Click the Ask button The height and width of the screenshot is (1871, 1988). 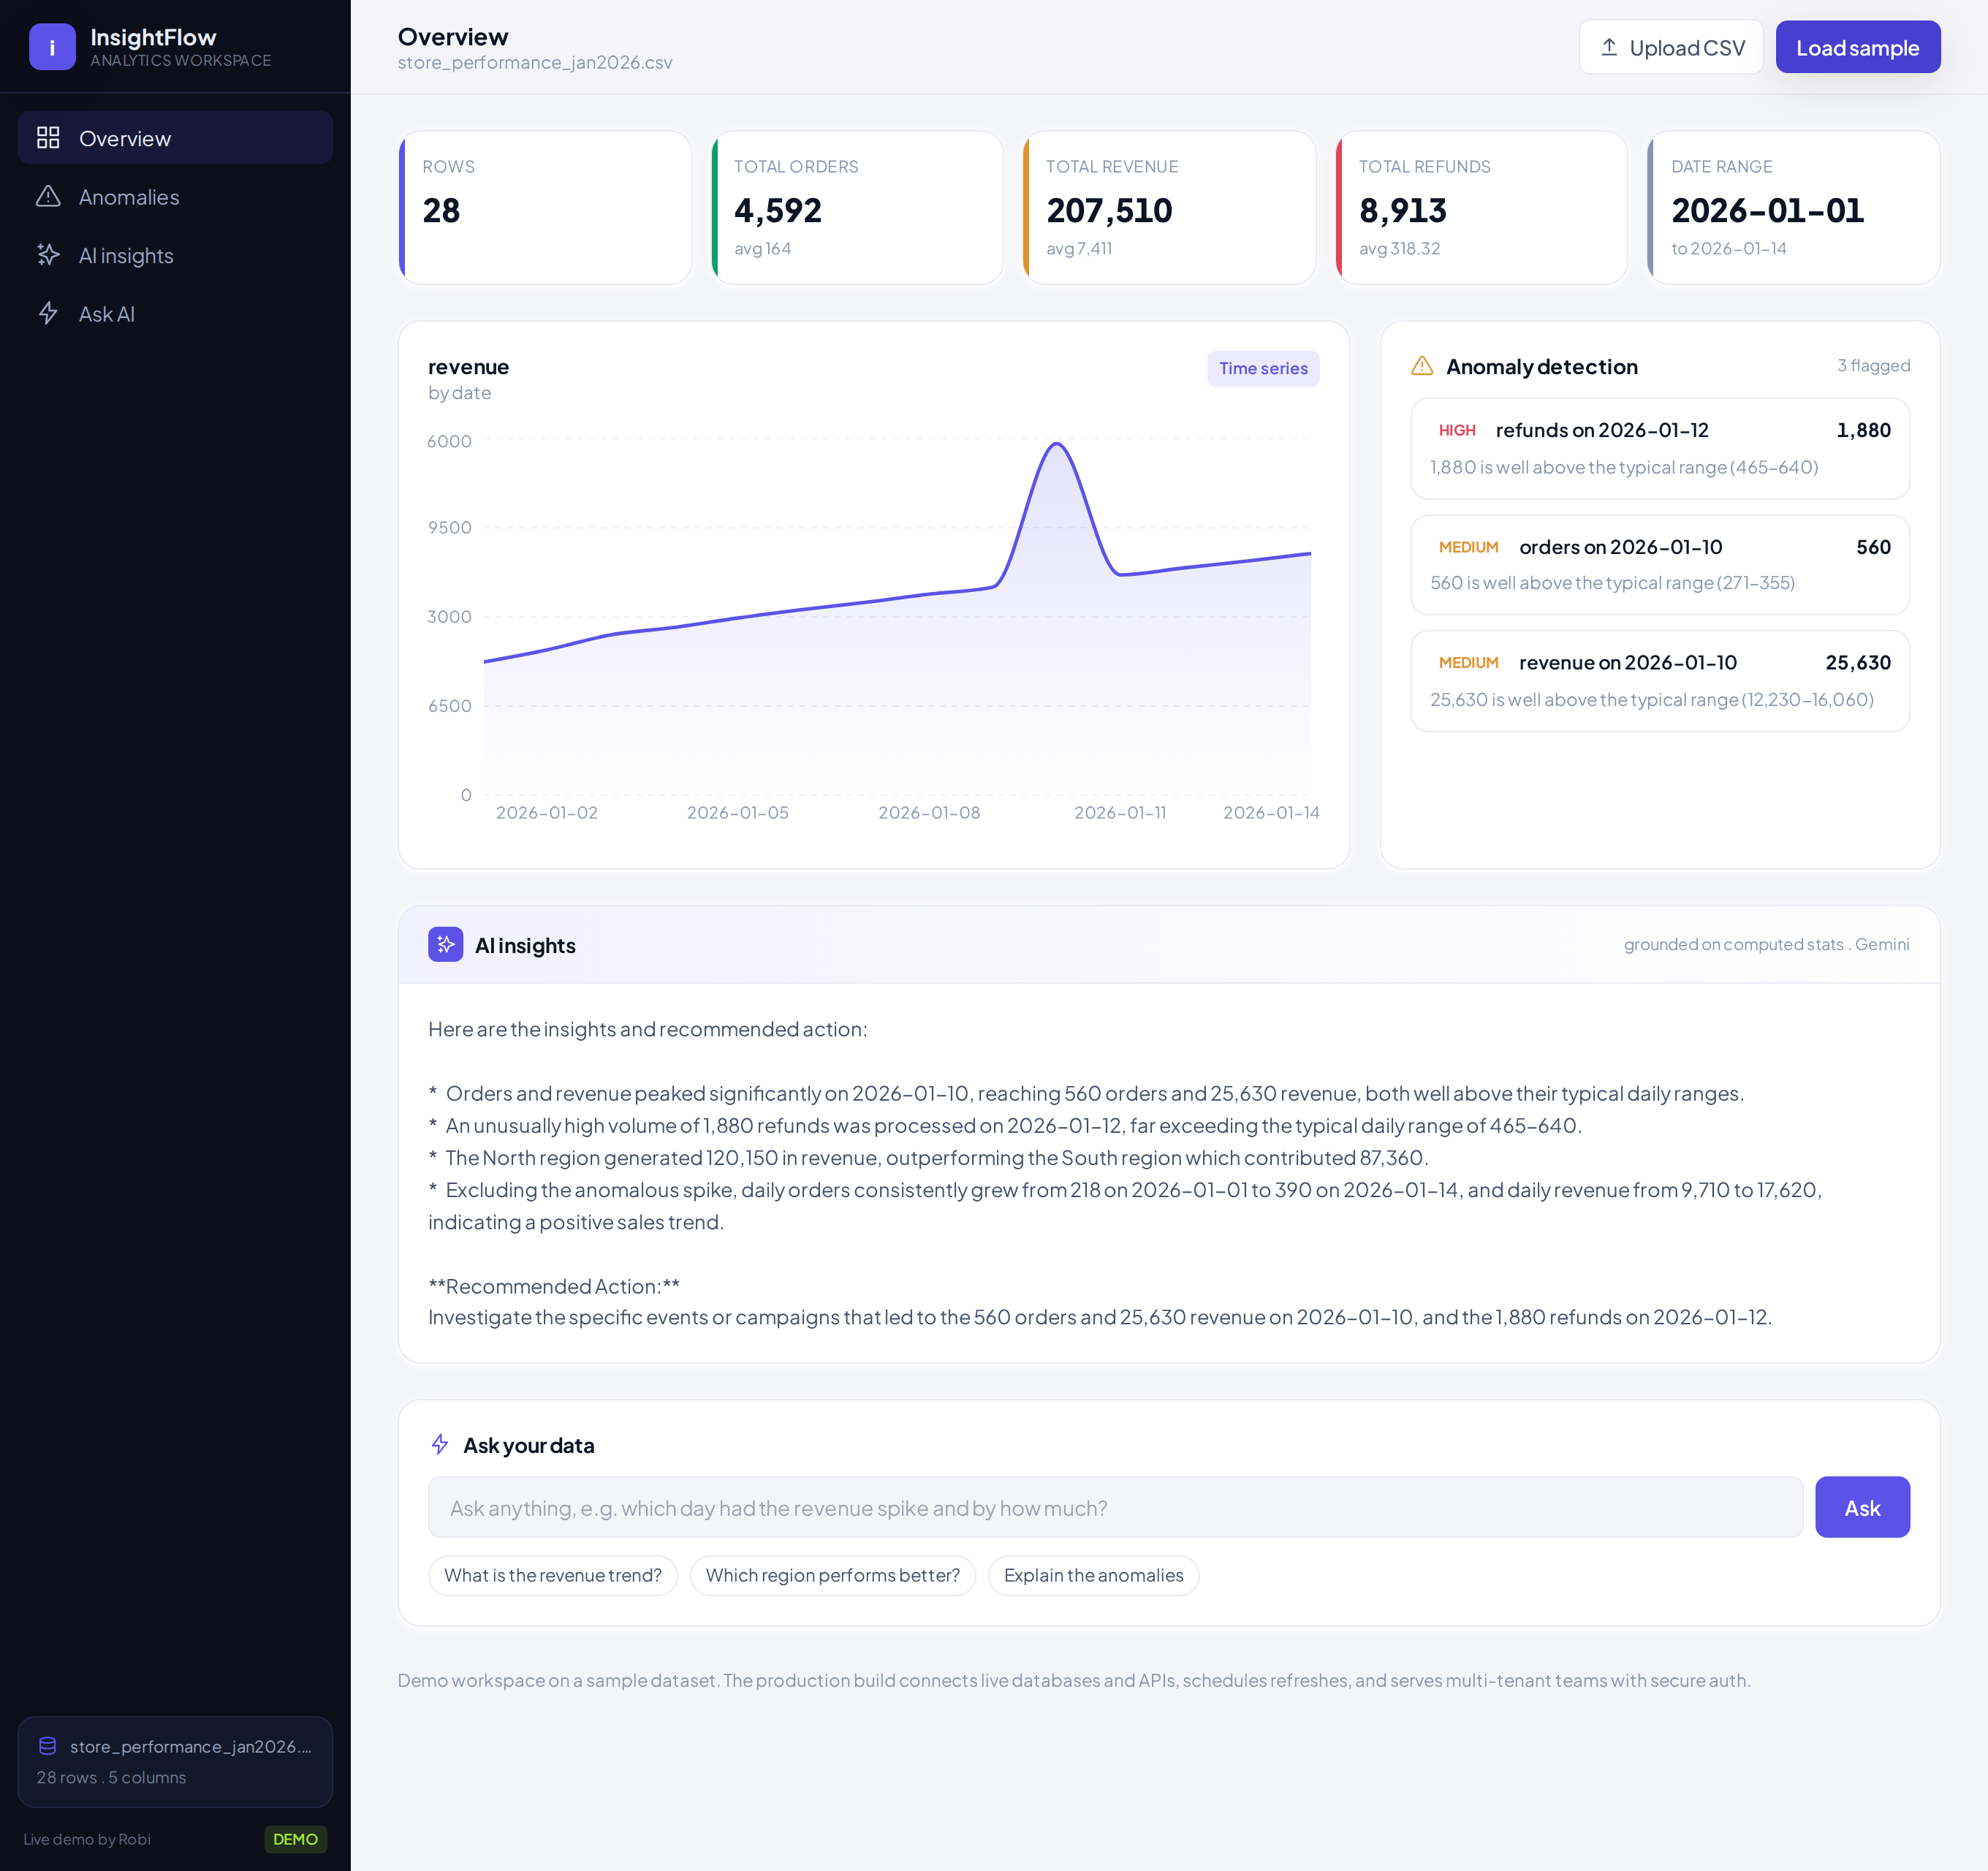click(x=1862, y=1507)
